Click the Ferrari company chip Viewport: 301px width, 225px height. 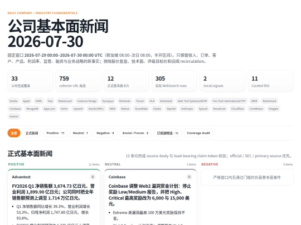pyautogui.click(x=140, y=101)
